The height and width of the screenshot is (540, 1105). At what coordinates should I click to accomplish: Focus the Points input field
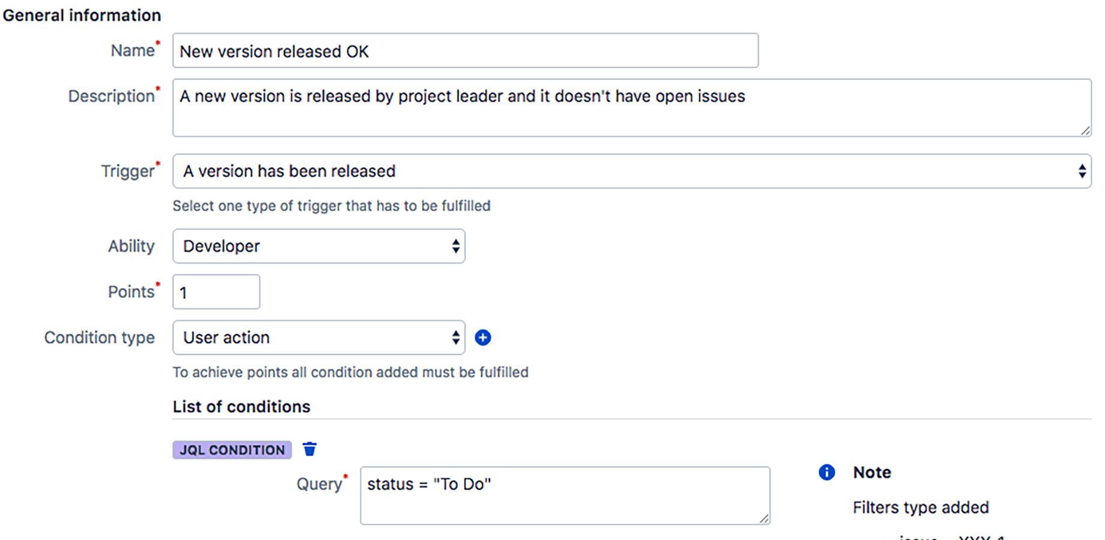(x=216, y=292)
